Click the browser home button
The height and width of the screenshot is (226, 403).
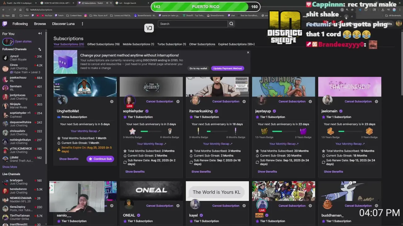pos(20,10)
